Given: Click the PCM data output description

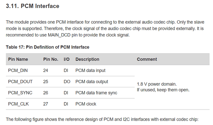Looking at the screenshot, I should click(92, 82).
